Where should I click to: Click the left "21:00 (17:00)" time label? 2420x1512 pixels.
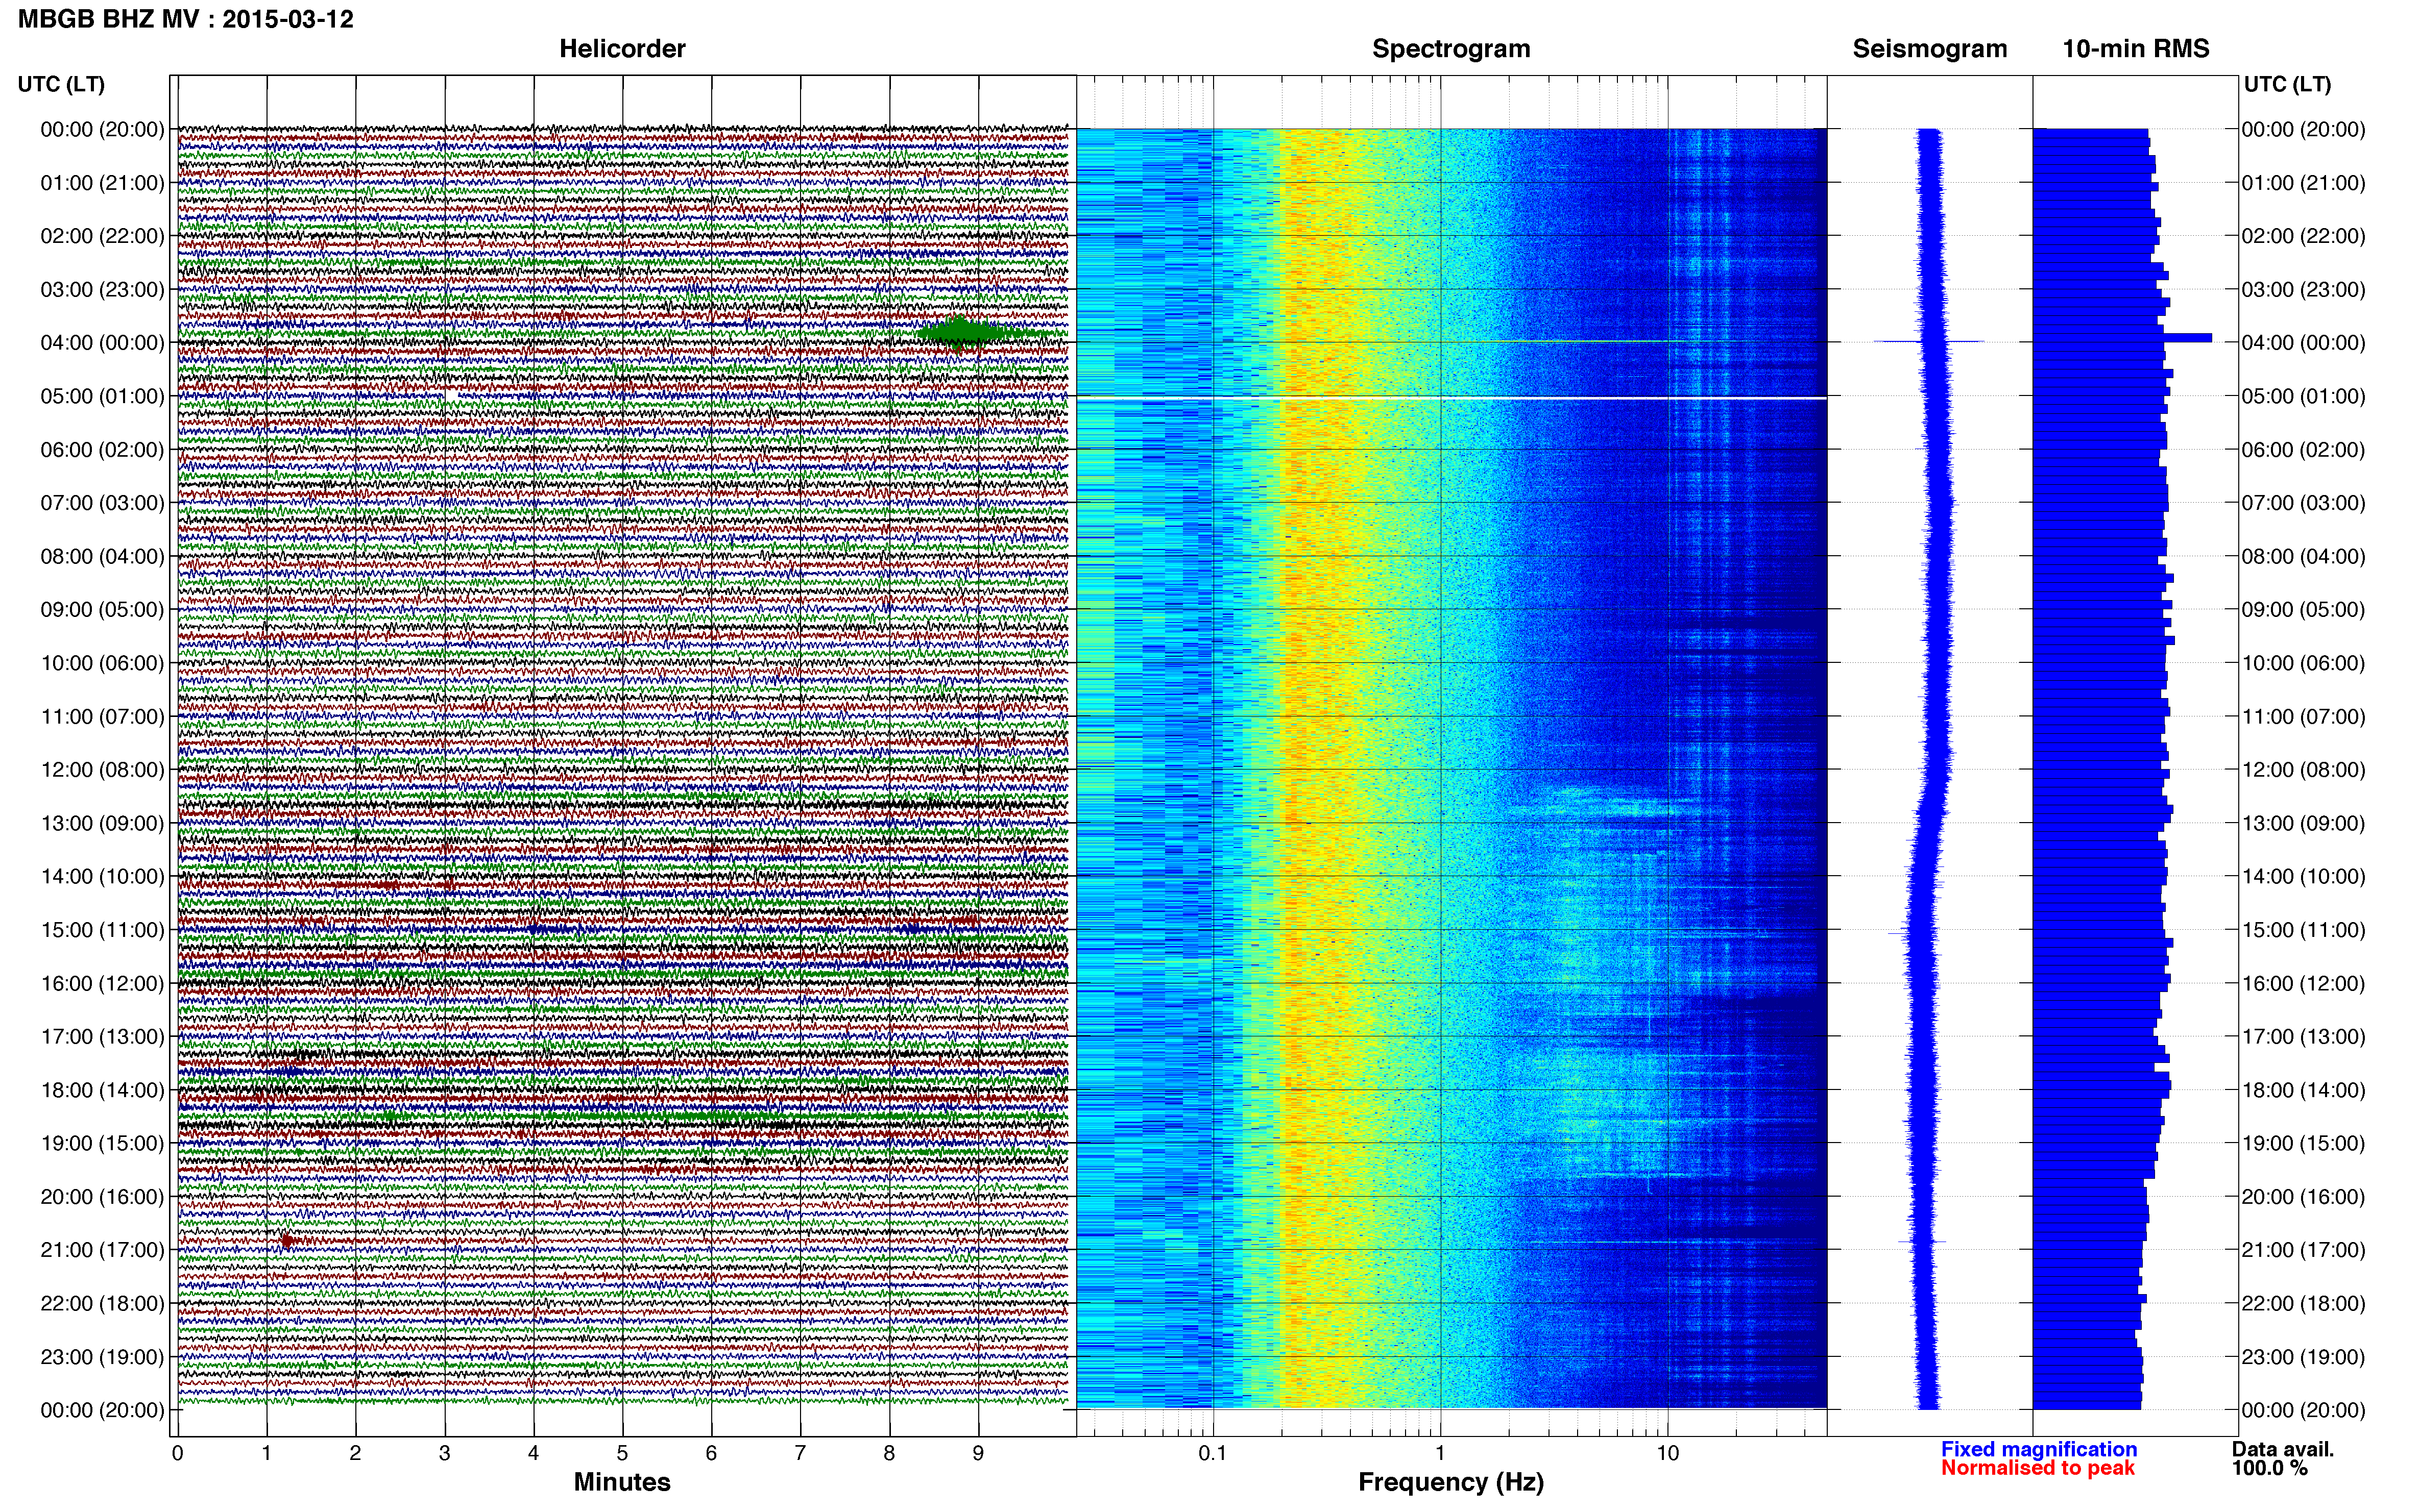click(102, 1250)
